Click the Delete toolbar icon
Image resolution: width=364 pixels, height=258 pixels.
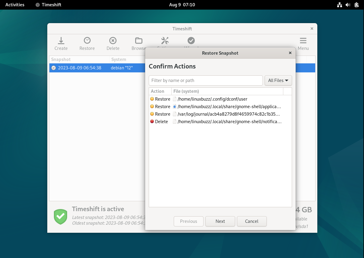(x=113, y=41)
